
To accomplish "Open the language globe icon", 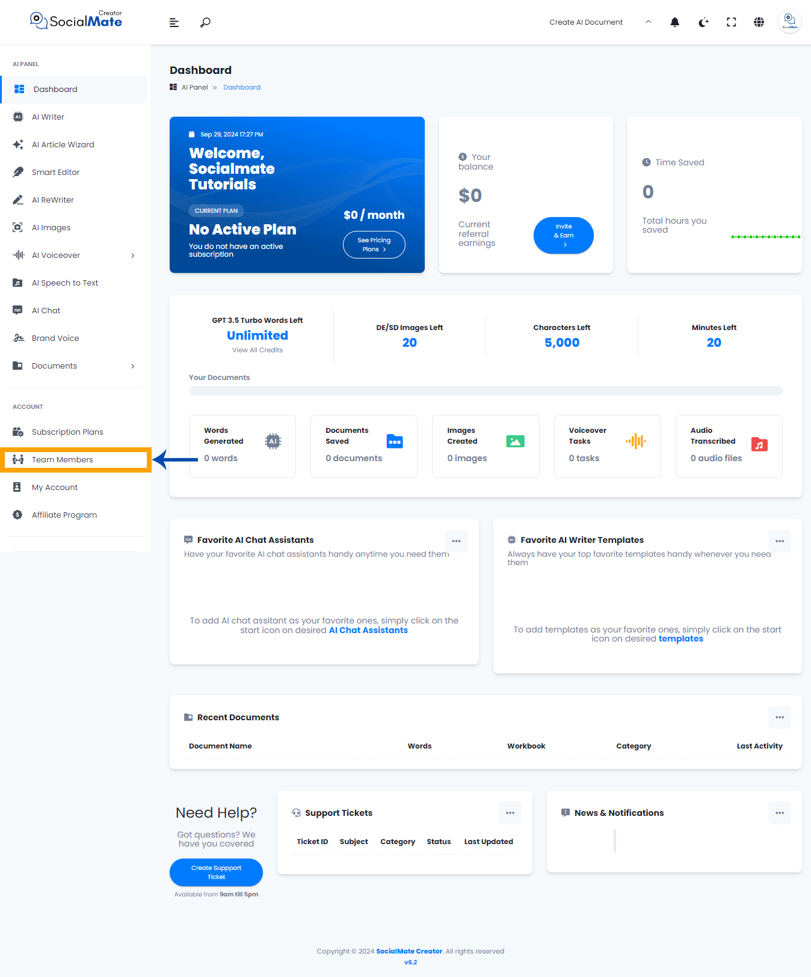I will [x=759, y=22].
